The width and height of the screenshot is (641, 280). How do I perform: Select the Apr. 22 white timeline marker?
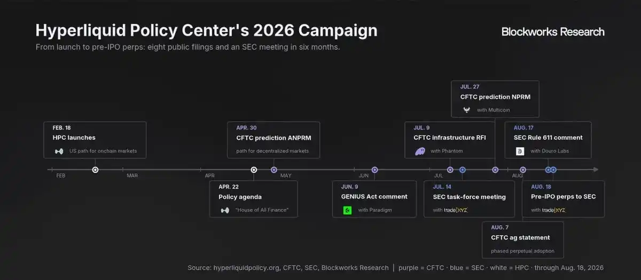tap(254, 170)
